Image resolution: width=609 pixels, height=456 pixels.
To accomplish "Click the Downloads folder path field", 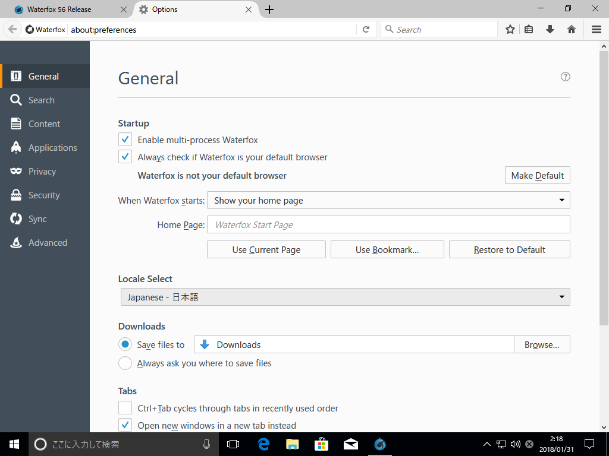I will 354,344.
